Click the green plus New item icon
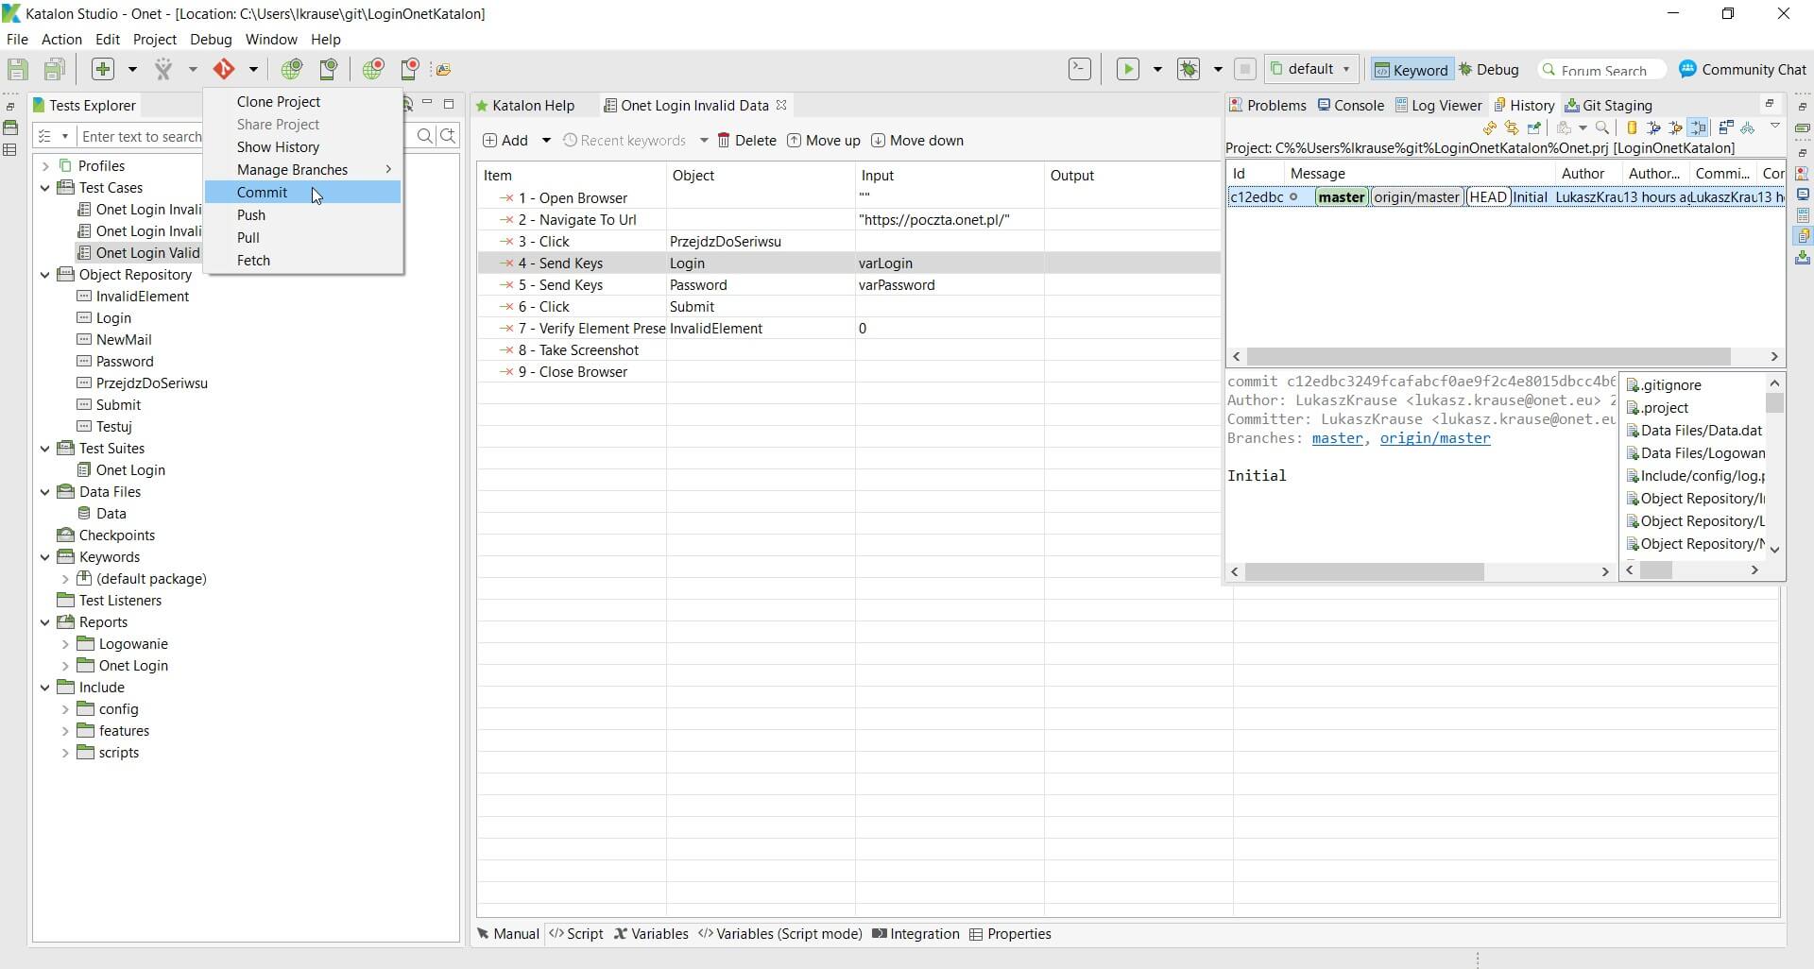The image size is (1814, 969). [x=103, y=69]
